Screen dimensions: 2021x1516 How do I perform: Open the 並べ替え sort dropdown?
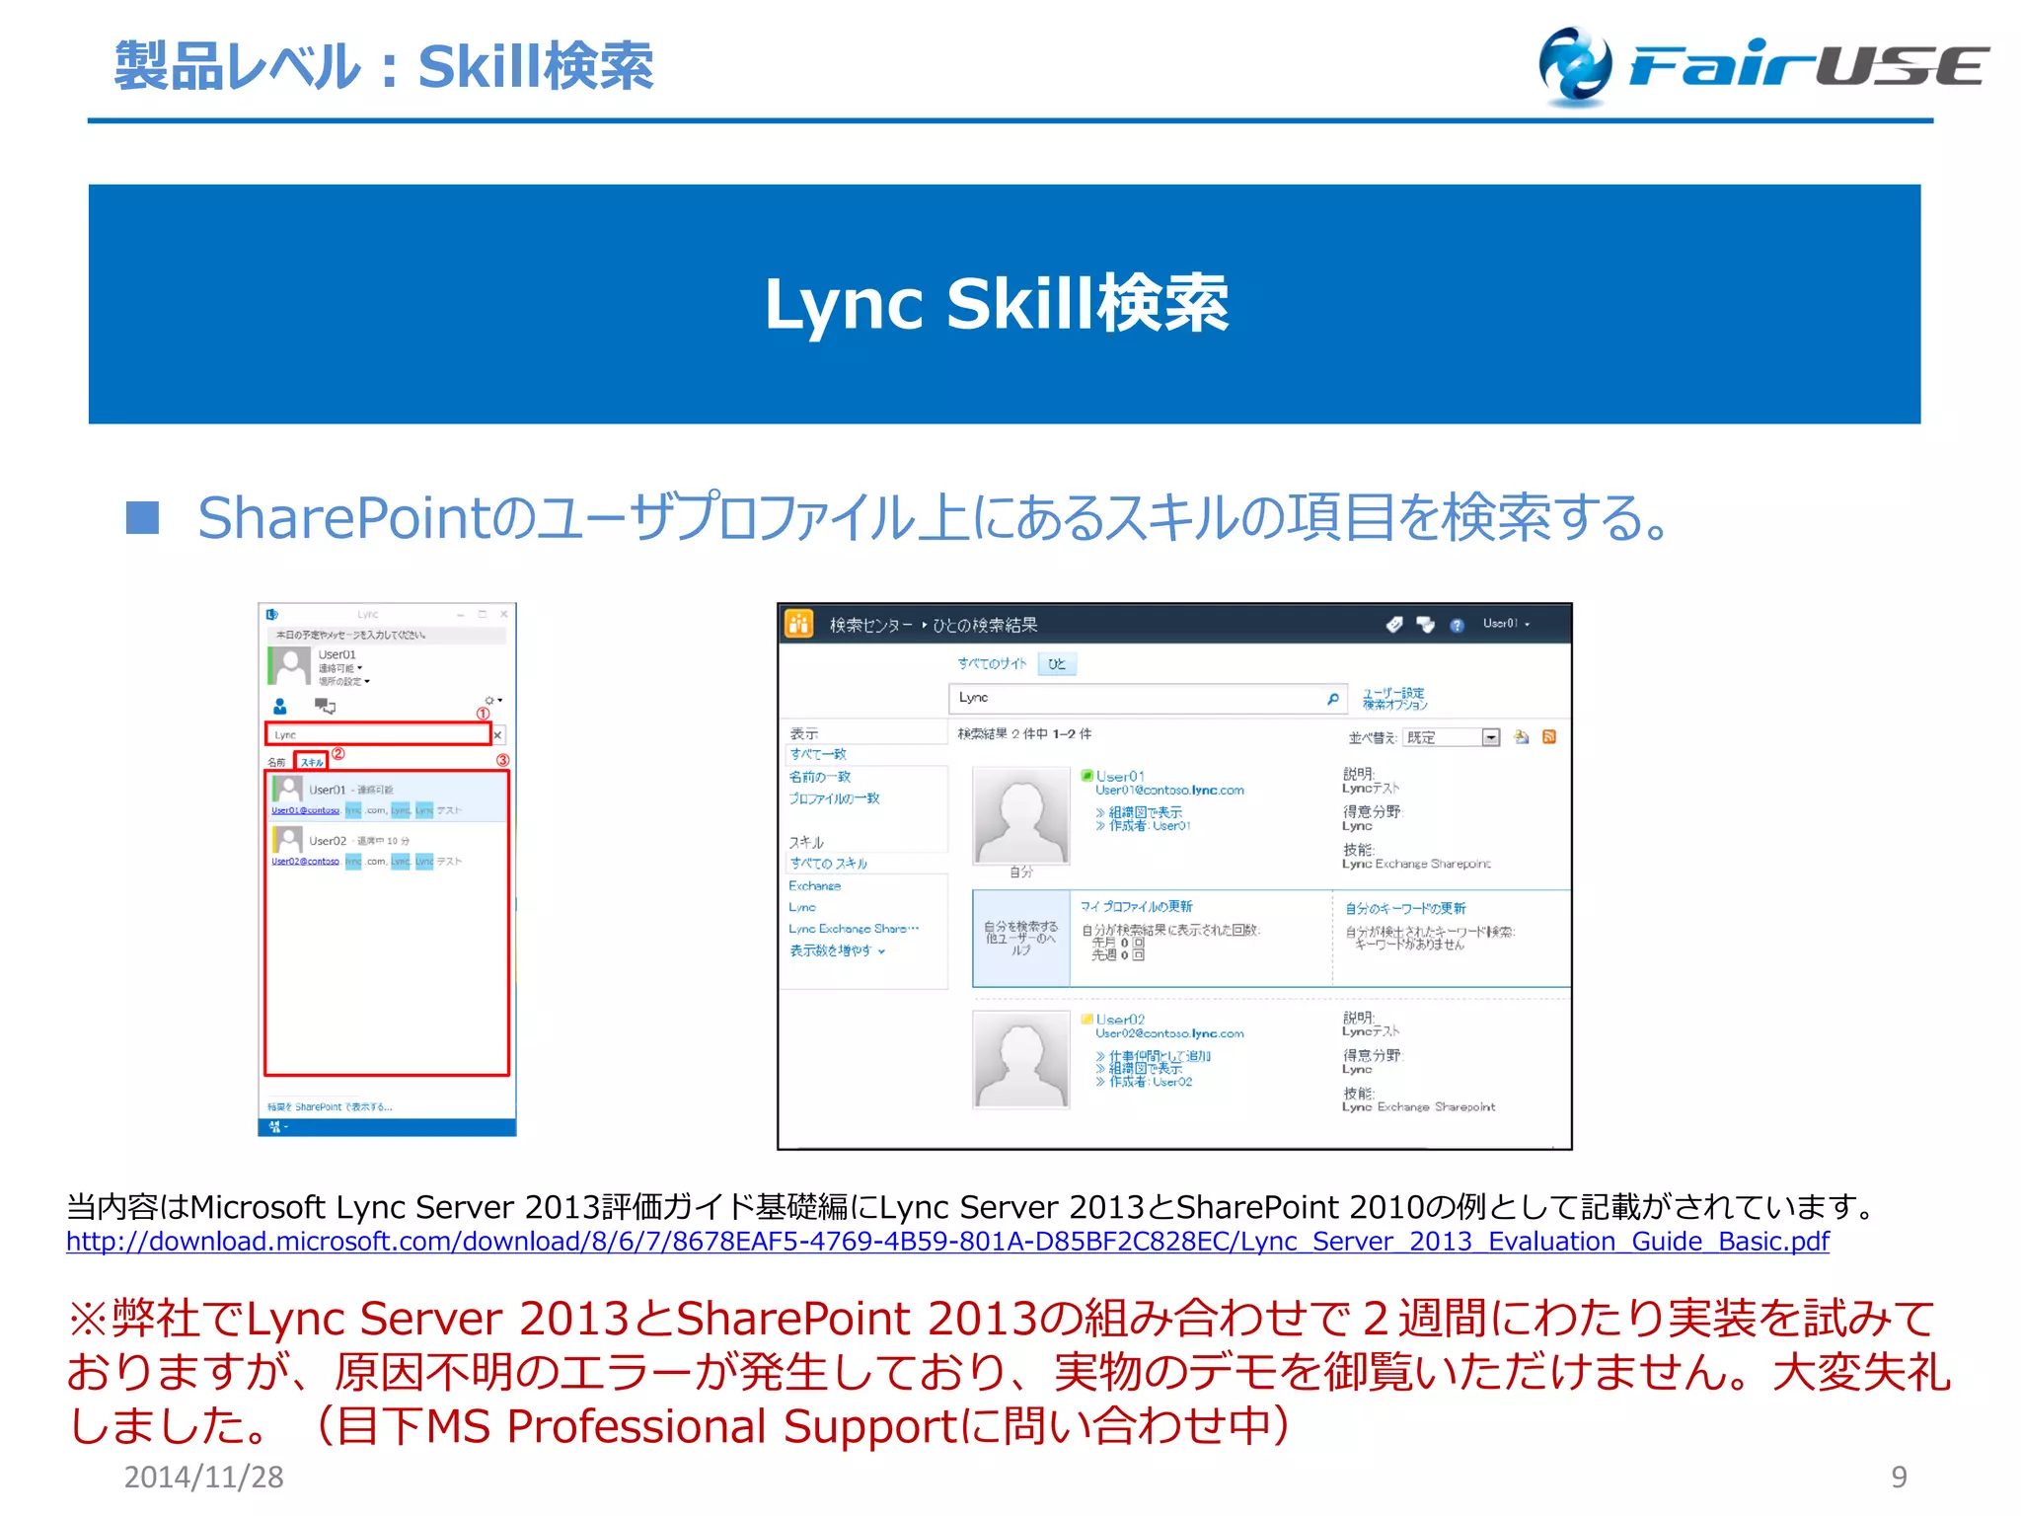[x=1452, y=737]
